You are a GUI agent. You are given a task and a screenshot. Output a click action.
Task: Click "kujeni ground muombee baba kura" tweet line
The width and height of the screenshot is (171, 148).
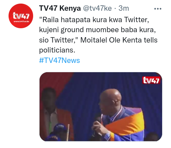tap(97, 30)
